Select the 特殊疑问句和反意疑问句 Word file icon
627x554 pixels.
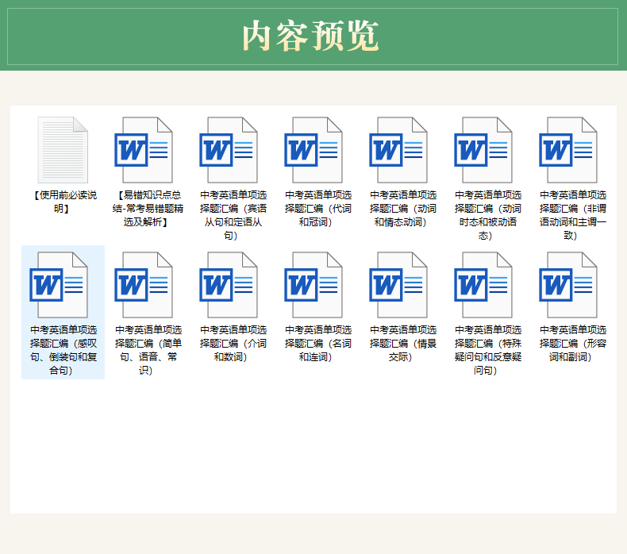pyautogui.click(x=483, y=285)
